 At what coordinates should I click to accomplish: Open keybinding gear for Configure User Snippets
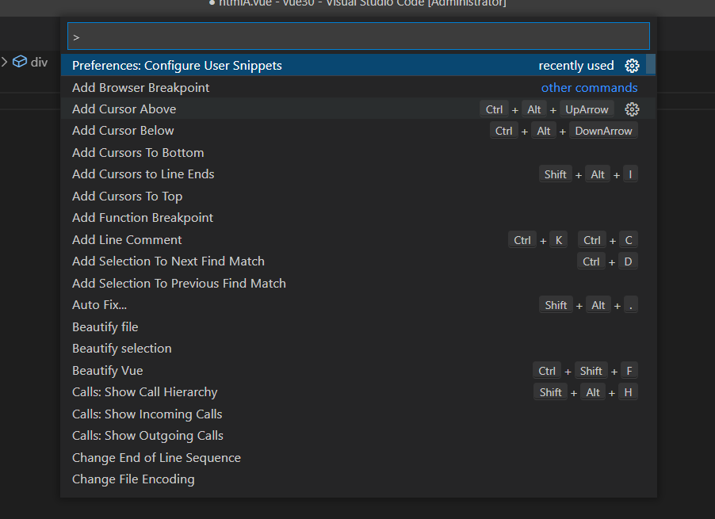632,66
